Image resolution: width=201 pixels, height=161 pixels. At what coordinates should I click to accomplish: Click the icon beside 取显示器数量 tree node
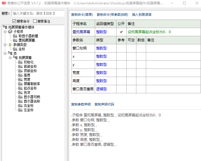pyautogui.click(x=15, y=36)
